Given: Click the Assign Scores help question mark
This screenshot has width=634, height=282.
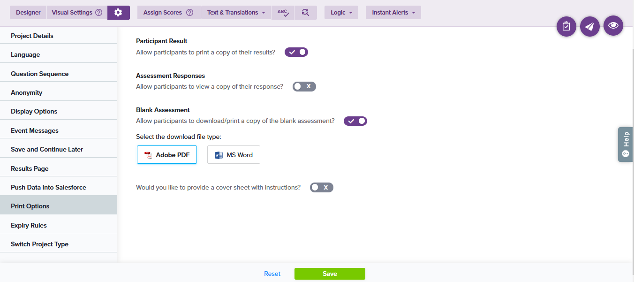Looking at the screenshot, I should click(x=189, y=13).
